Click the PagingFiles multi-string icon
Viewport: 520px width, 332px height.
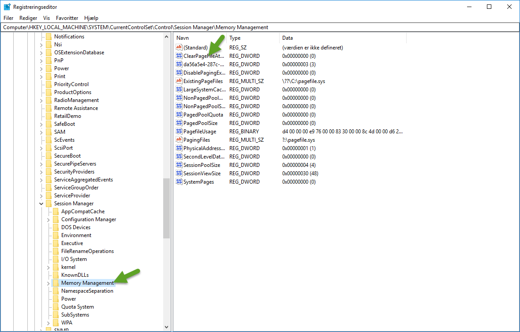(x=179, y=140)
